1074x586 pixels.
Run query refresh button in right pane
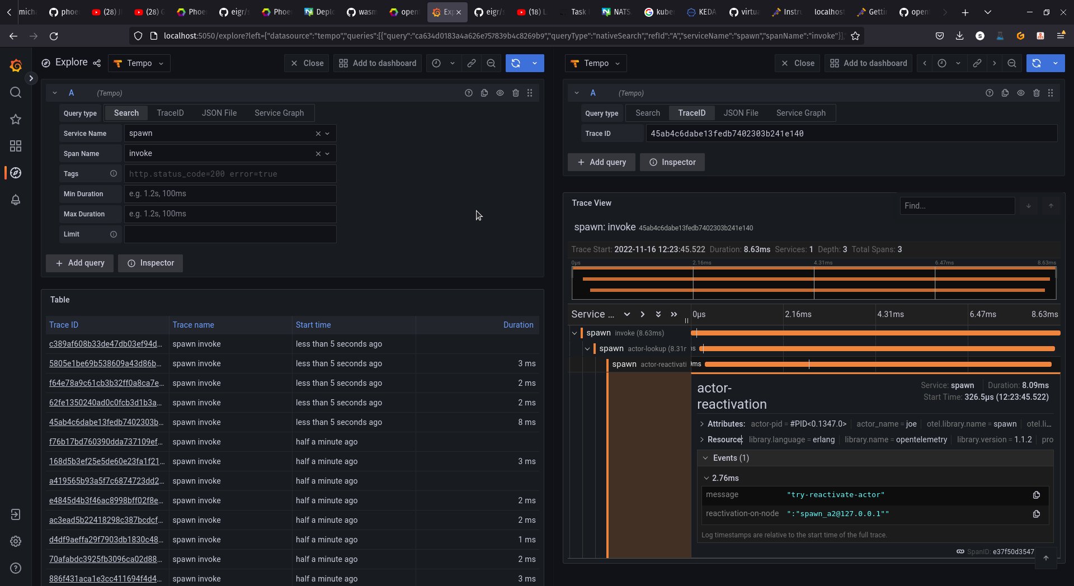click(x=1037, y=63)
